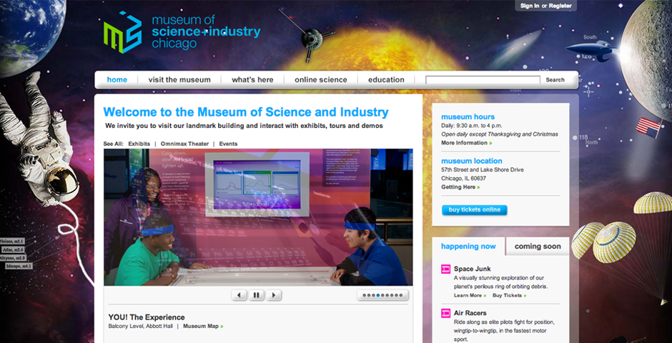
Task: Open More Information about museum hours
Action: (466, 143)
